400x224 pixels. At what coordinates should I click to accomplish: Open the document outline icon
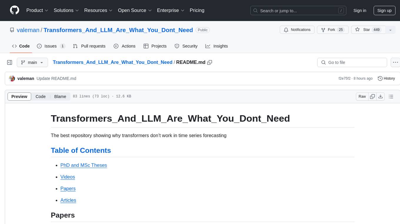[x=391, y=96]
